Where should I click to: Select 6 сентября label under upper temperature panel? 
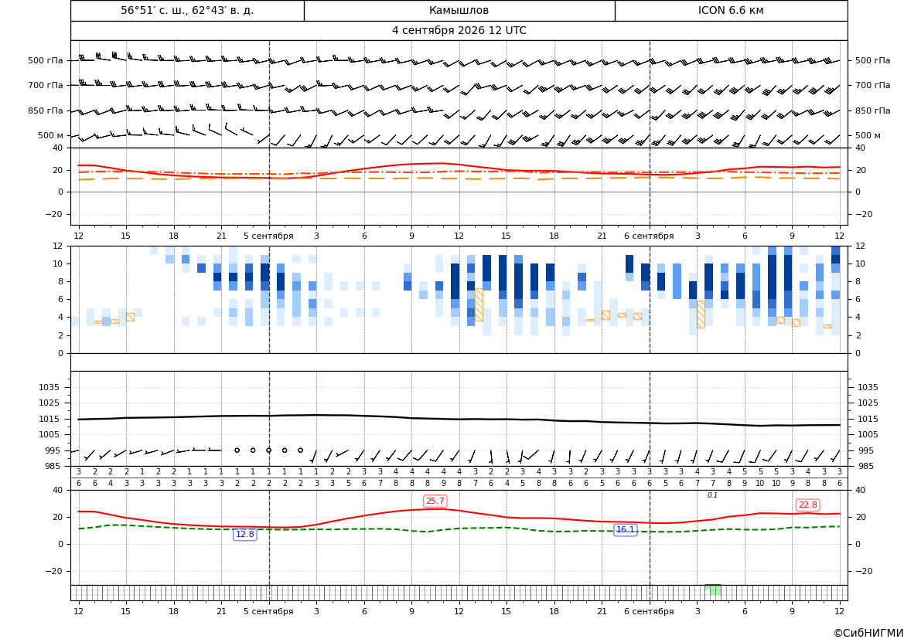pos(649,236)
